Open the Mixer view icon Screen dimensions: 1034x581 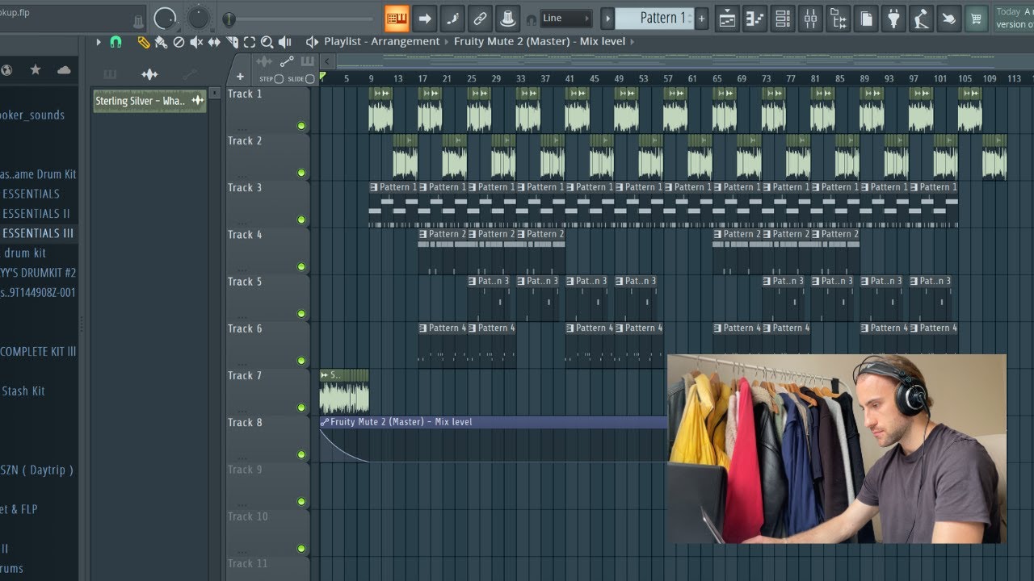point(810,18)
